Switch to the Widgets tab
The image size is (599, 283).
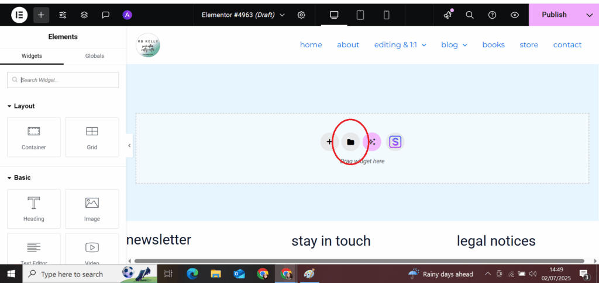click(32, 56)
